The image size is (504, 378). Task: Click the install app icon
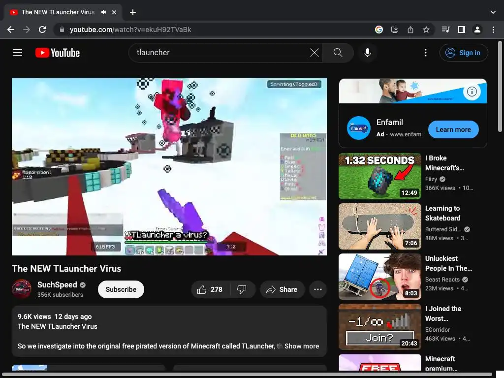395,30
